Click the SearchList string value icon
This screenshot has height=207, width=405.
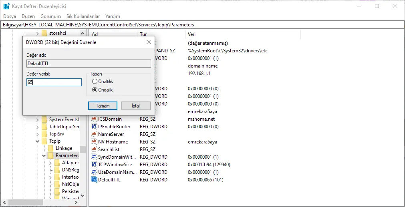[x=94, y=149]
